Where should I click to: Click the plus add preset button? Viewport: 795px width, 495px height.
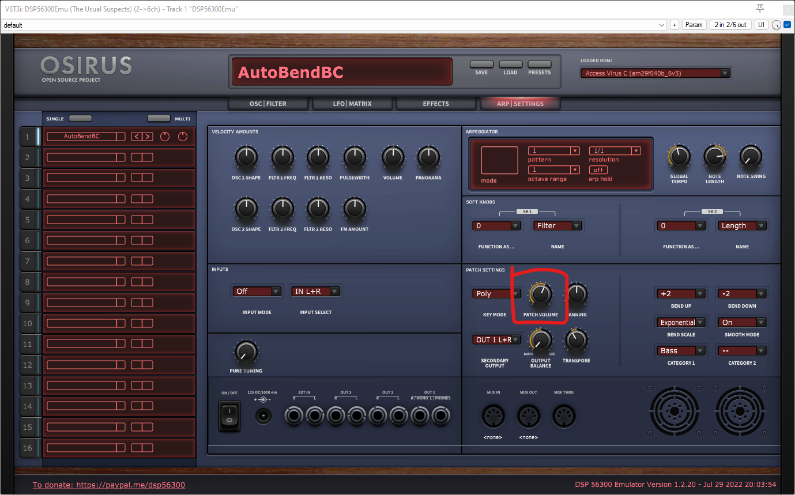[x=675, y=25]
